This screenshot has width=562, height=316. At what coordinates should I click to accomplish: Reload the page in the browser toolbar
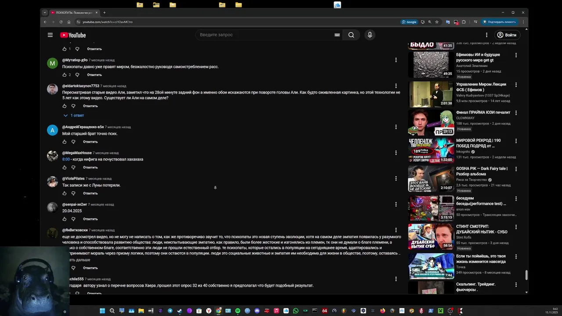coord(61,22)
